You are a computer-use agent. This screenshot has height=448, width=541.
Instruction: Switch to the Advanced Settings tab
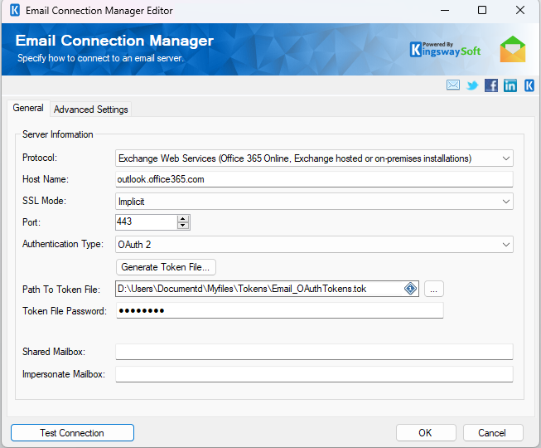(91, 110)
